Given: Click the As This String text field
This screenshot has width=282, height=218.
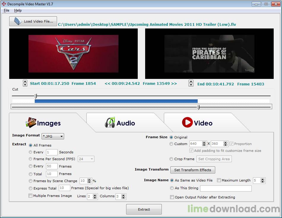Looking at the screenshot, I should (x=226, y=188).
